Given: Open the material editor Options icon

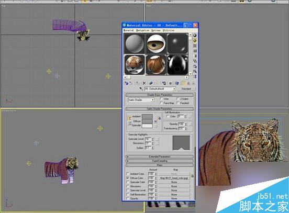Looking at the screenshot, I should (x=195, y=66).
